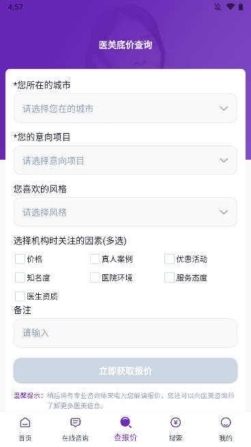Image resolution: width=251 pixels, height=447 pixels.
Task: Click the 立即获取报价 button
Action: pyautogui.click(x=125, y=371)
